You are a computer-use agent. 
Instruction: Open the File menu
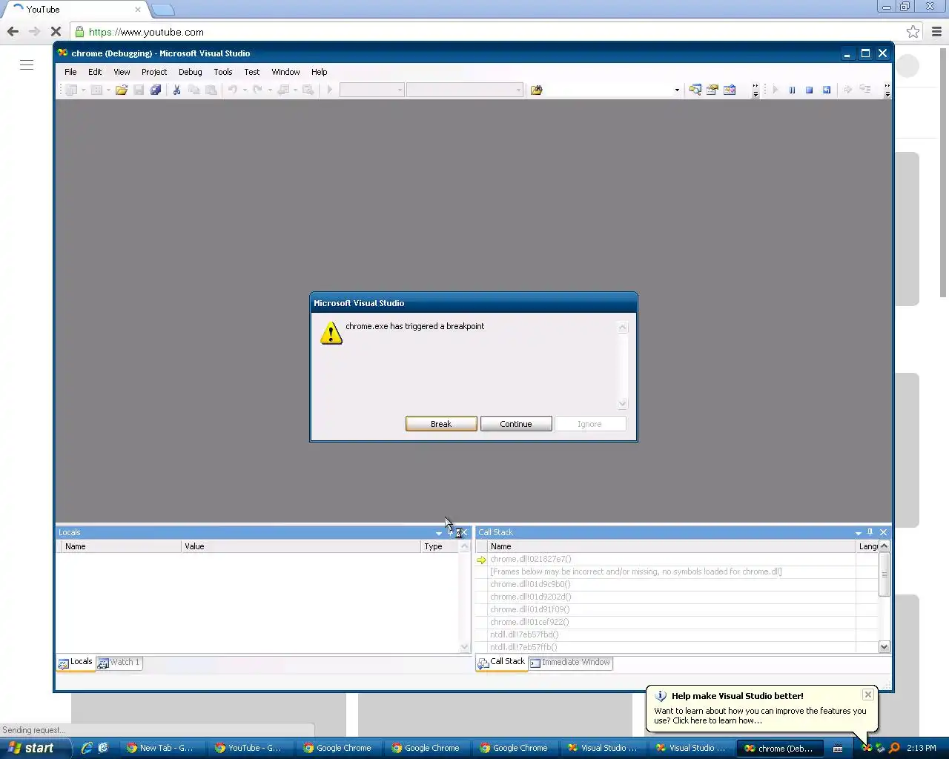click(70, 72)
